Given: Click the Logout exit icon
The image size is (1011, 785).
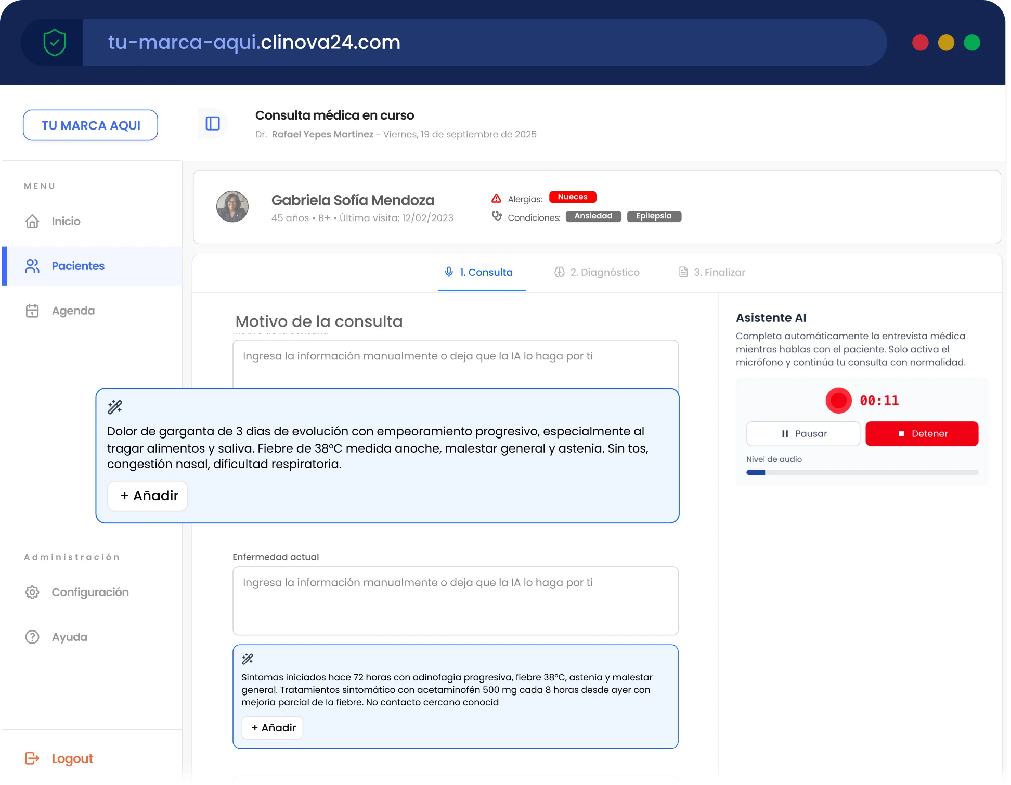Looking at the screenshot, I should click(x=32, y=759).
